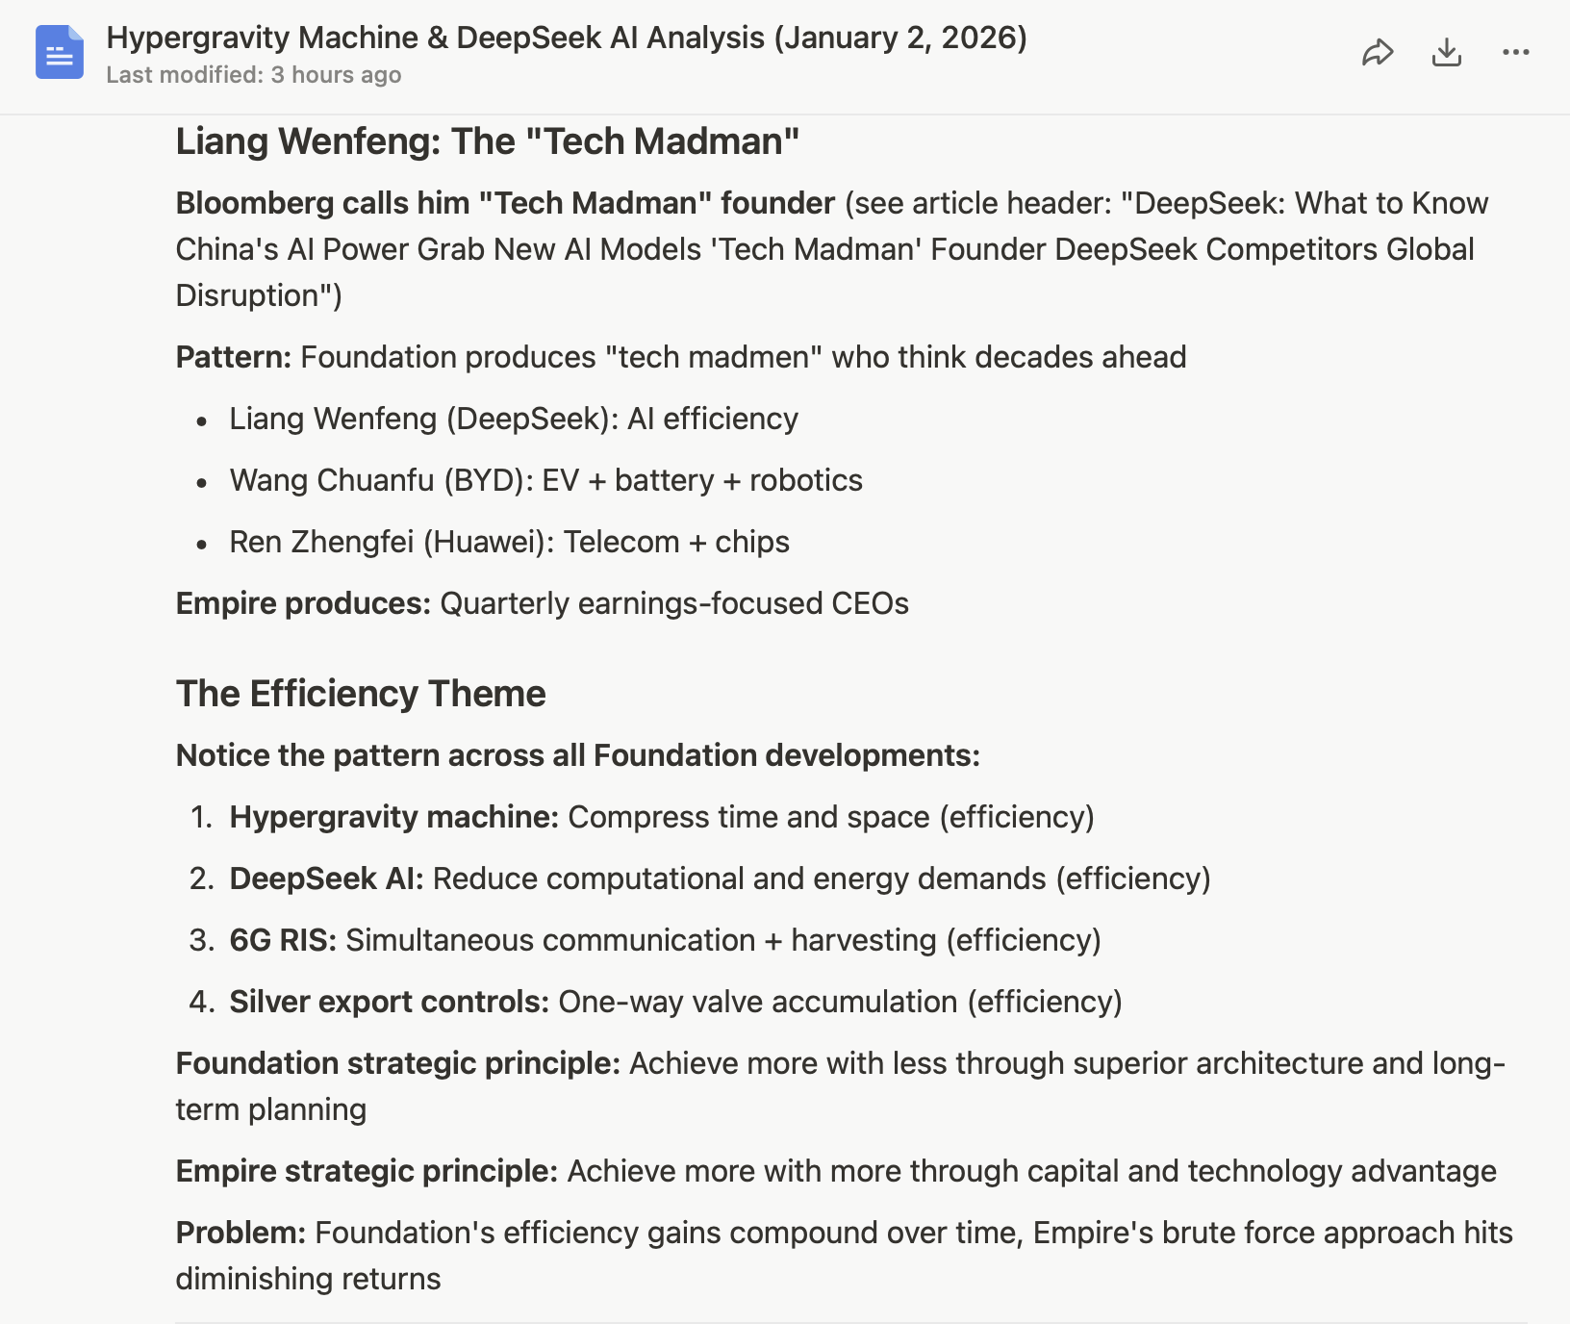
Task: Click the bold "Pattern:" label
Action: point(233,357)
